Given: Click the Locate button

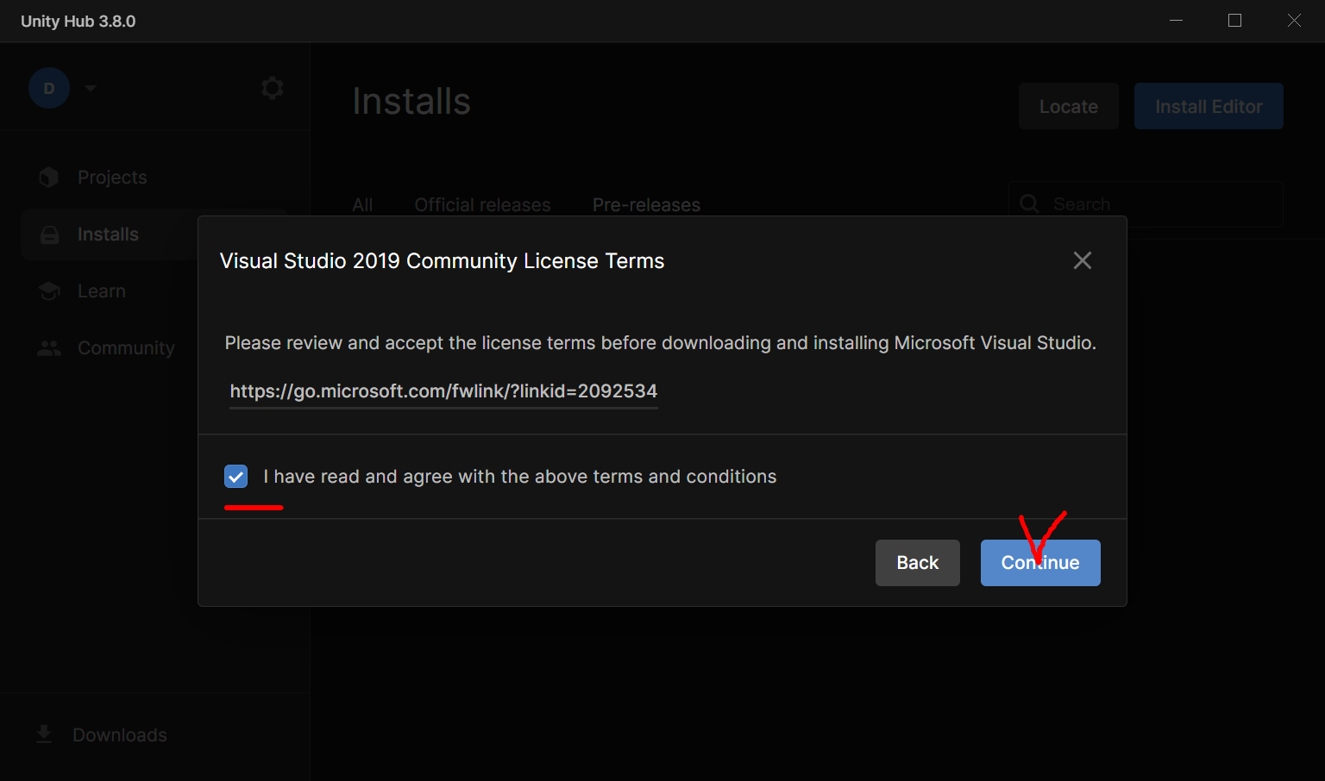Looking at the screenshot, I should [1069, 106].
